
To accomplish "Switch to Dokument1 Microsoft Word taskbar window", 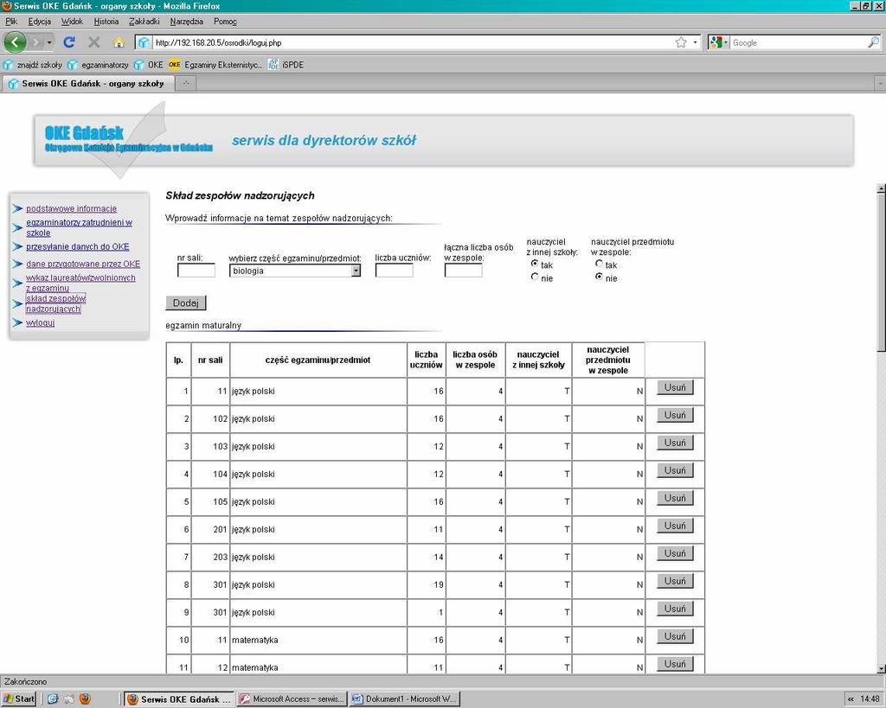I will (x=405, y=699).
